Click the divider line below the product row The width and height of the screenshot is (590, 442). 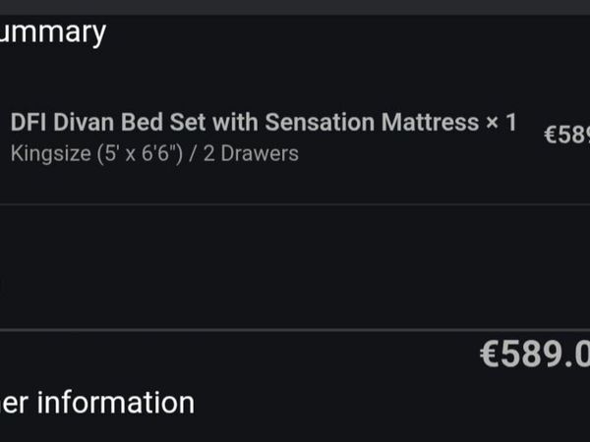click(x=295, y=204)
